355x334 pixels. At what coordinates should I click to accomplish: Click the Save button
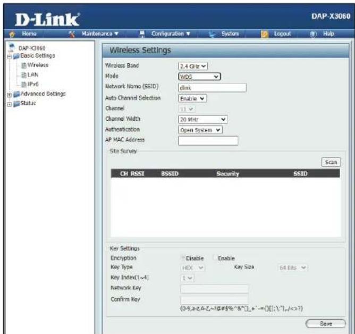326,323
